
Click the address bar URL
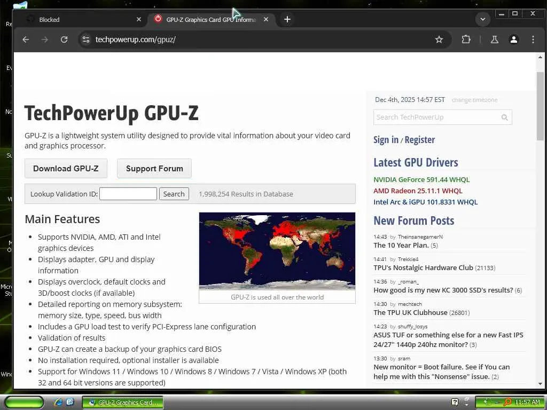click(135, 40)
